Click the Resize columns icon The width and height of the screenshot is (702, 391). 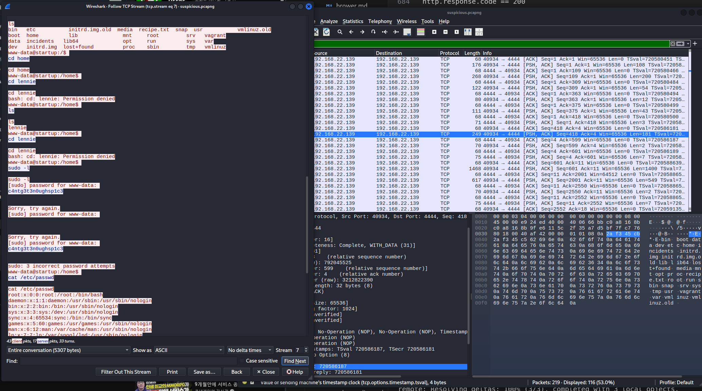pyautogui.click(x=468, y=32)
